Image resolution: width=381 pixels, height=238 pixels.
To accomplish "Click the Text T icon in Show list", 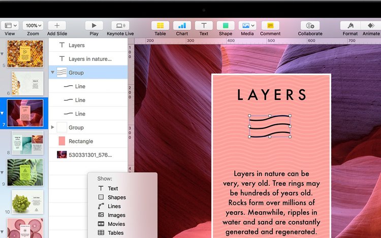I will click(x=101, y=188).
